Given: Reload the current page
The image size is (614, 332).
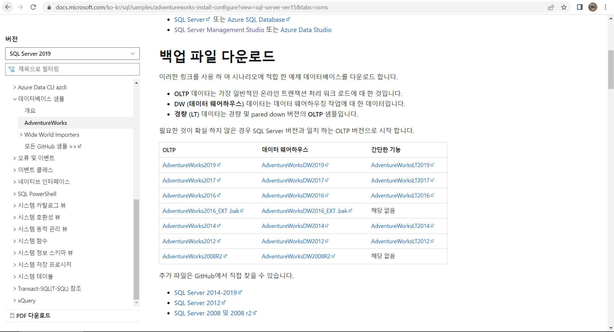Looking at the screenshot, I should click(x=33, y=7).
